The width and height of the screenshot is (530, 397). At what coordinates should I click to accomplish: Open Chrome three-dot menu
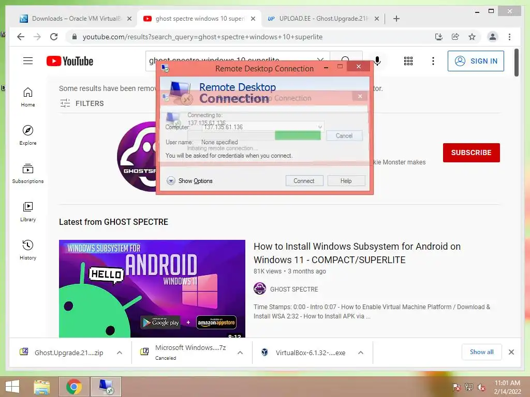click(509, 37)
